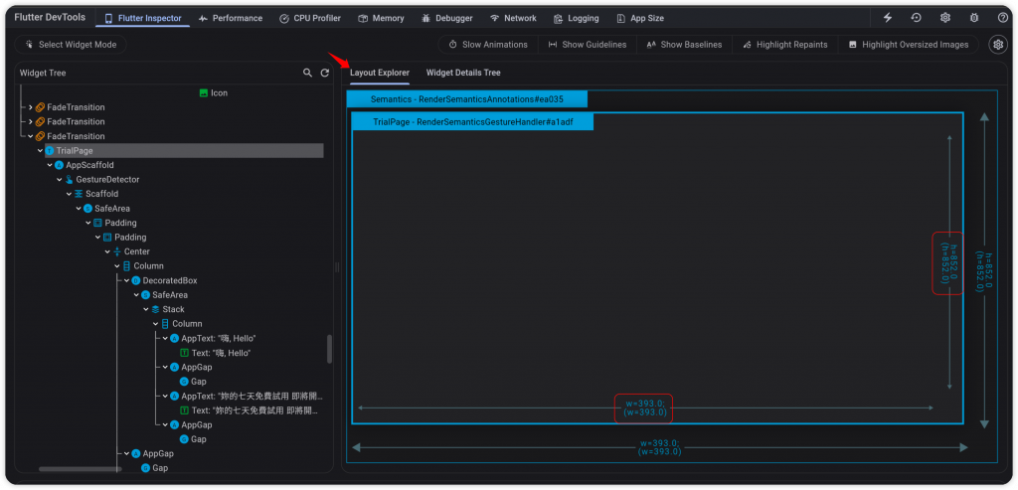Viewport: 1018px width, 490px height.
Task: Click the search icon in Widget Tree
Action: (x=308, y=73)
